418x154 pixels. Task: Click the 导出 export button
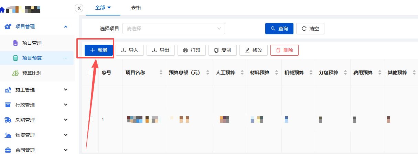161,50
